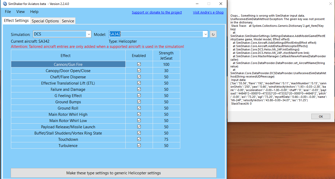The height and width of the screenshot is (179, 335).
Task: Toggle Effective Translational Lift checkbox
Action: pos(139,83)
